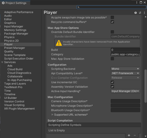Screen dimensions: 147x138
Task: Disable Use incremental GC checkbox
Action: [112, 82]
